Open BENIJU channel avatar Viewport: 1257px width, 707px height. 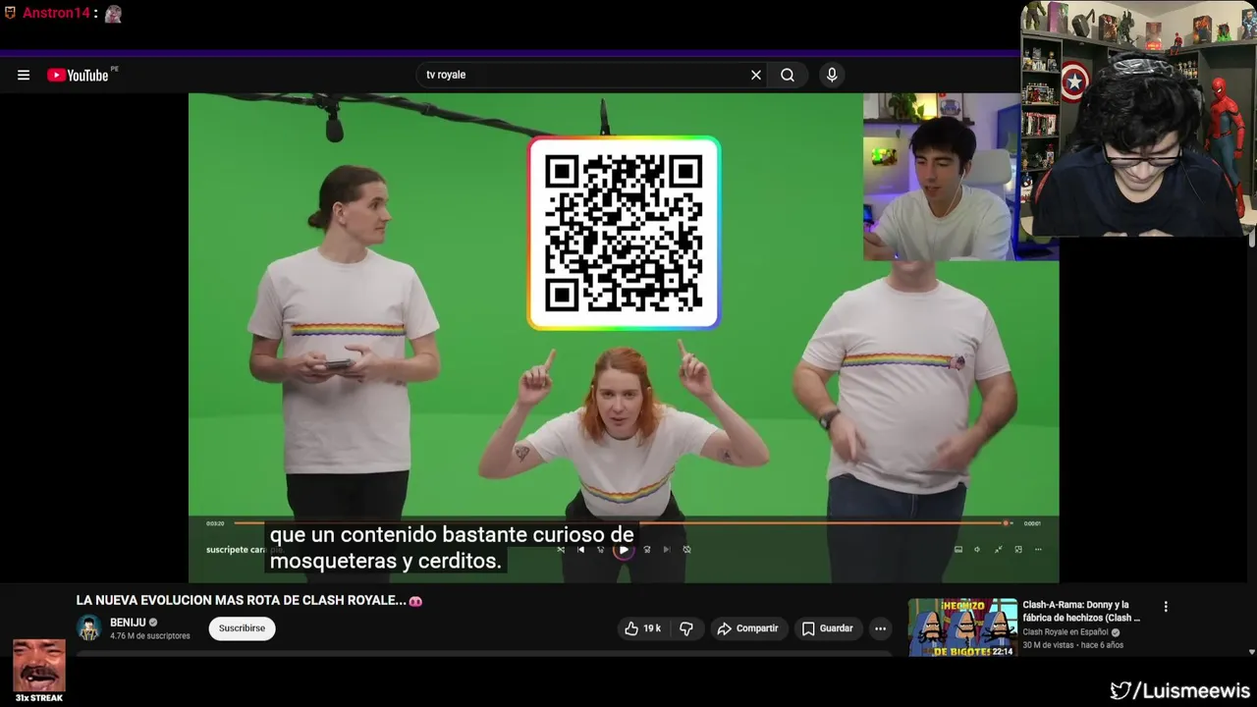[x=89, y=628]
